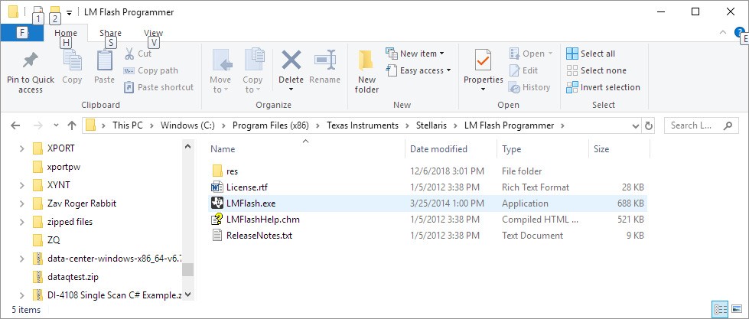Click Pin to Quick access icon
This screenshot has height=319, width=749.
31,60
